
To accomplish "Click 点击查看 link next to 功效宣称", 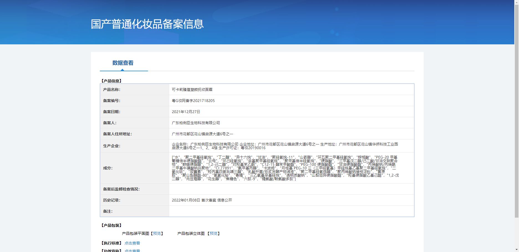I will point(132,251).
